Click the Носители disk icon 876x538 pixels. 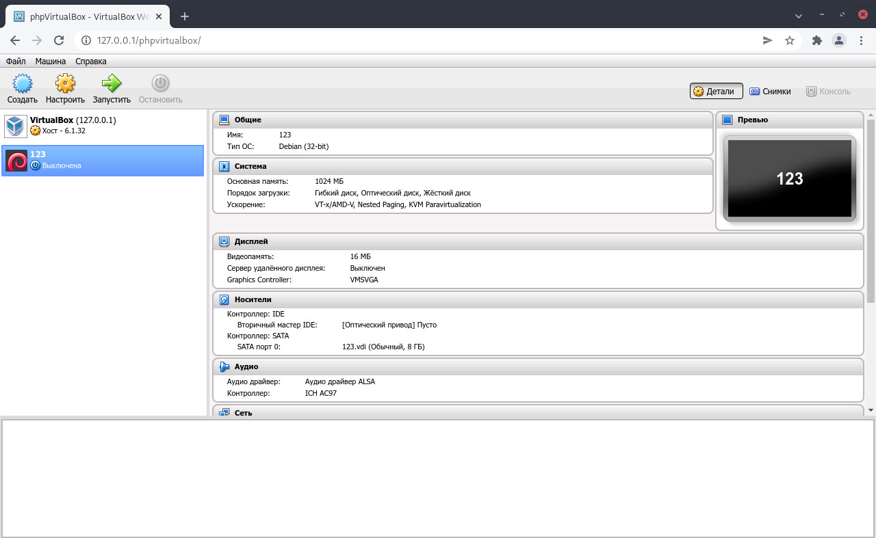point(224,299)
